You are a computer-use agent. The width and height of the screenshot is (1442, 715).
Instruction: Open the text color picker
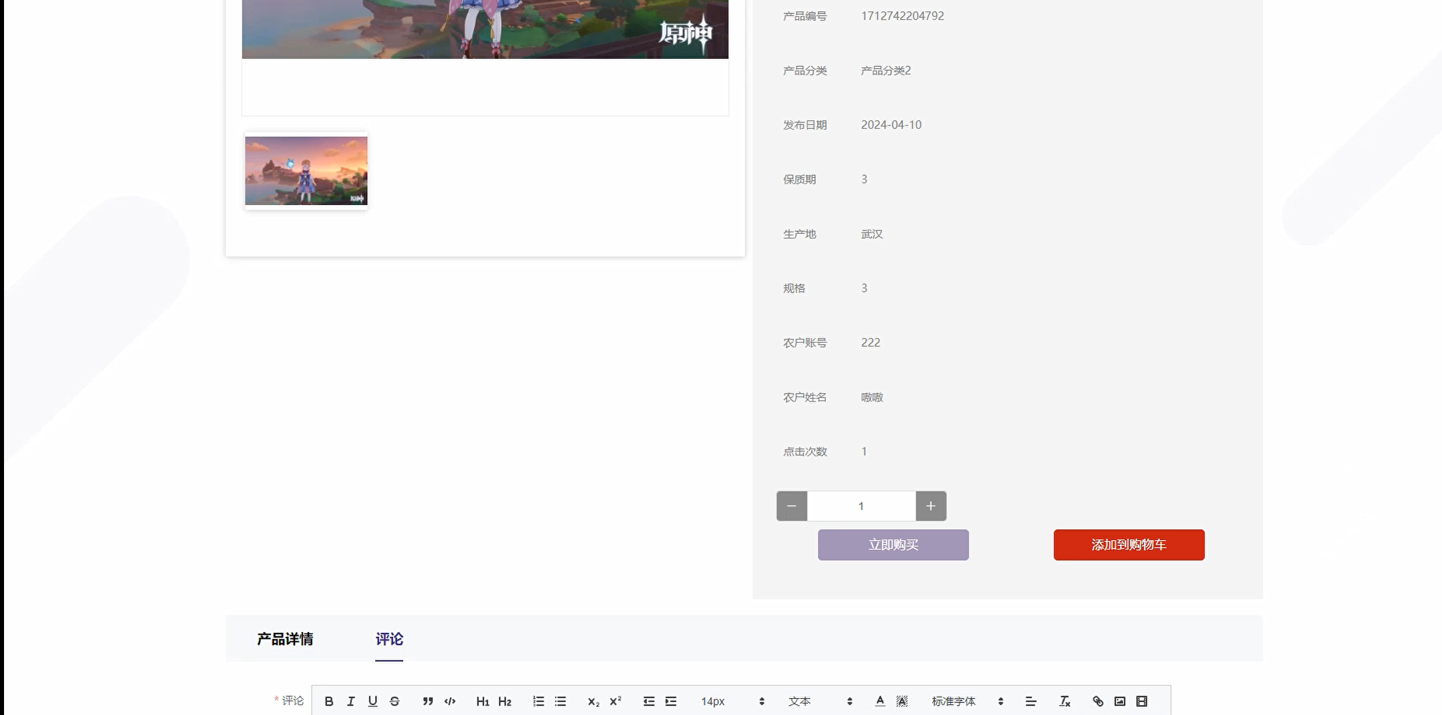tap(880, 701)
